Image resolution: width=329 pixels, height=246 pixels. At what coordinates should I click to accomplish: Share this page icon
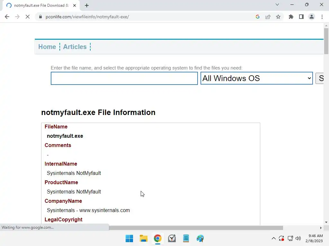(x=268, y=17)
